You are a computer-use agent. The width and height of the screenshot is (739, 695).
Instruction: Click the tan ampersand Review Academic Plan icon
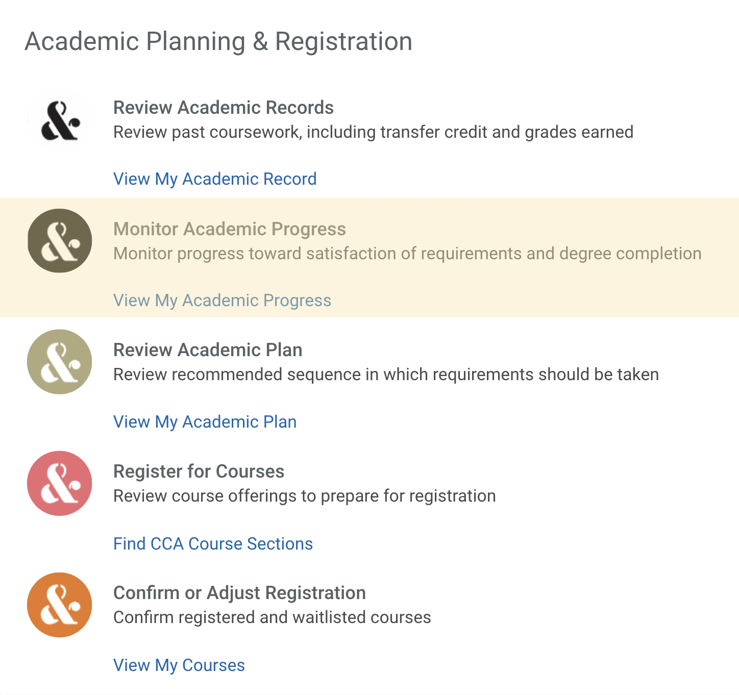(x=60, y=362)
